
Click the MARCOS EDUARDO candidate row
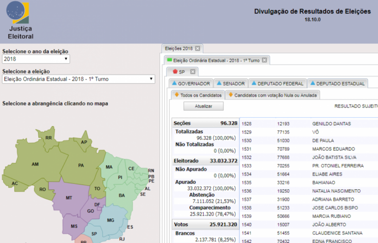tap(309, 149)
